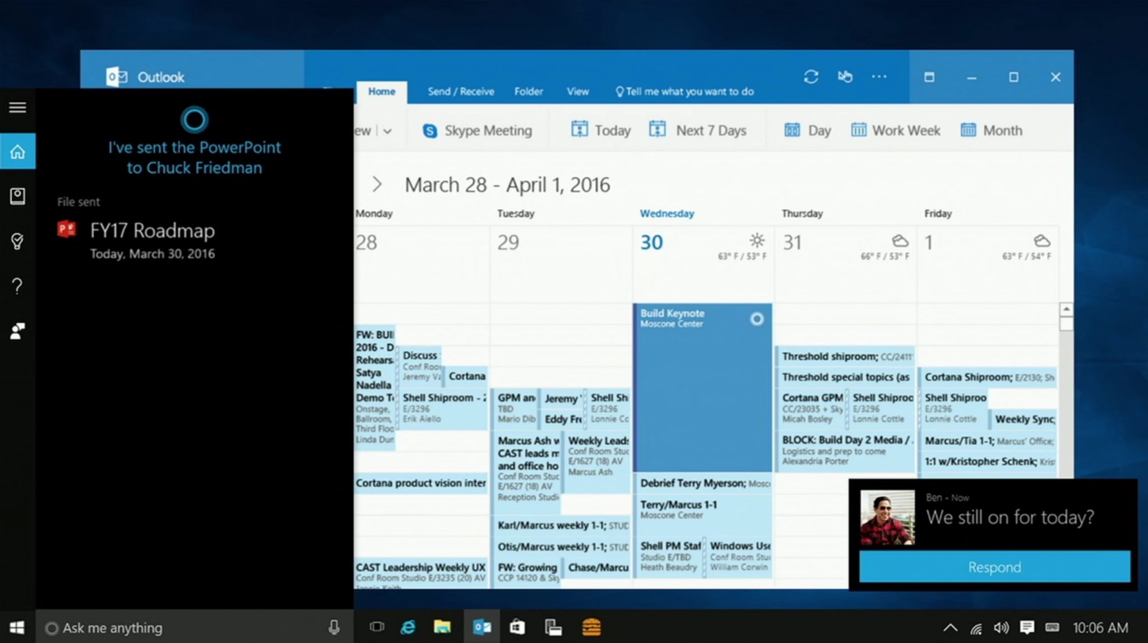This screenshot has height=643, width=1148.
Task: Expand the New item dropdown arrow
Action: point(387,131)
